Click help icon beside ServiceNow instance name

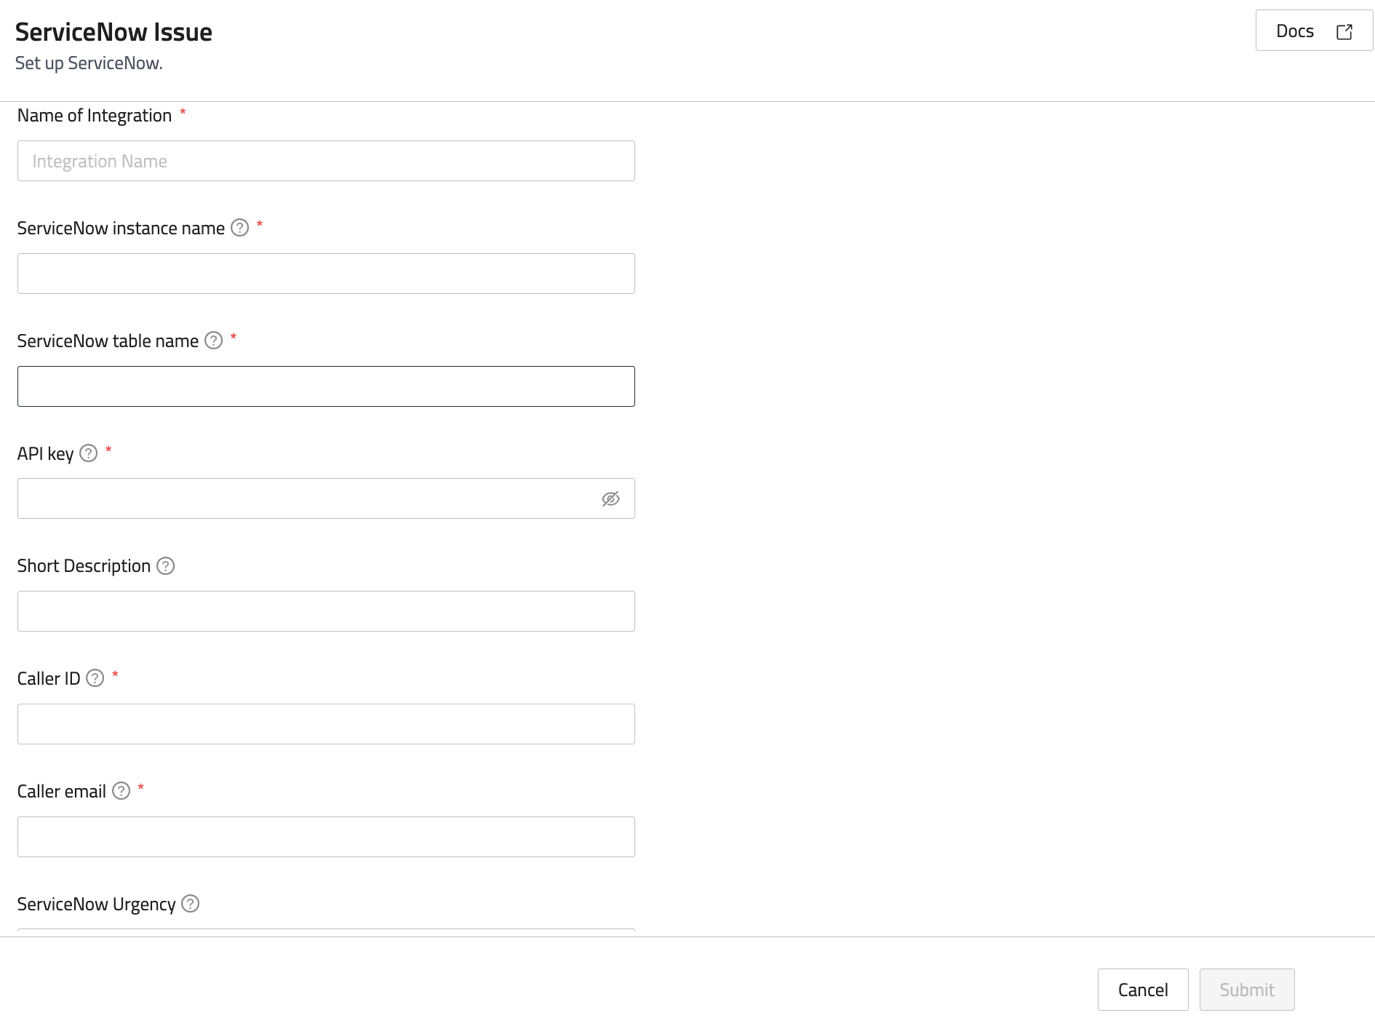239,228
